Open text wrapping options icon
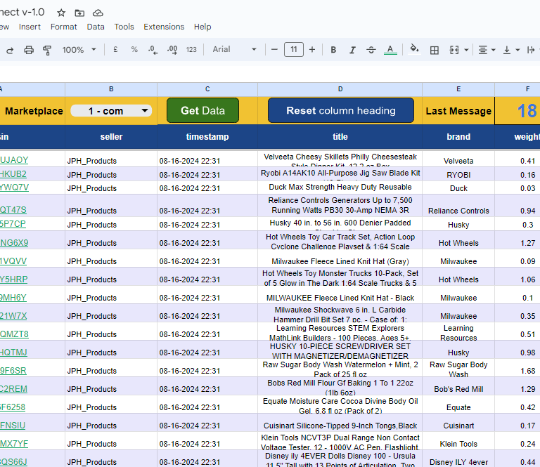Image resolution: width=540 pixels, height=467 pixels. (x=531, y=50)
